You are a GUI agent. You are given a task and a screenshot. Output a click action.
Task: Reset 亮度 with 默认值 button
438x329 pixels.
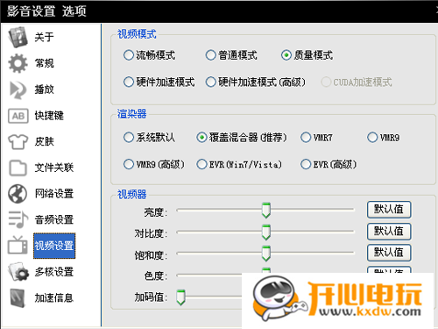(389, 210)
